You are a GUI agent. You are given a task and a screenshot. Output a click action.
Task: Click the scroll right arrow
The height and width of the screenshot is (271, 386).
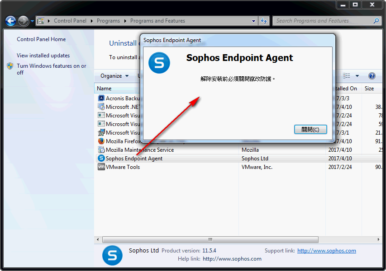pos(378,239)
